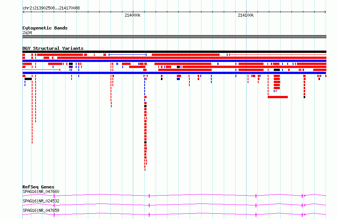This screenshot has height=219, width=337.
Task: Select the thin red line variant left of 214000k
Action: [41, 70]
